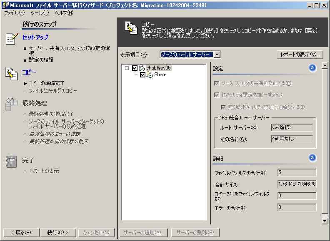This screenshot has width=330, height=241.
Task: Open the 表示項目 dropdown list
Action: pos(217,55)
